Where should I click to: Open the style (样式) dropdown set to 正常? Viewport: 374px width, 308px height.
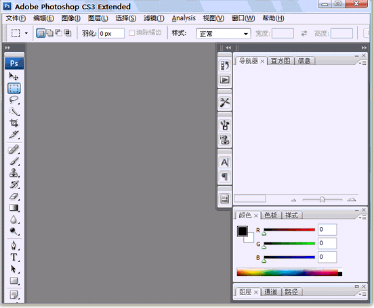tap(224, 34)
